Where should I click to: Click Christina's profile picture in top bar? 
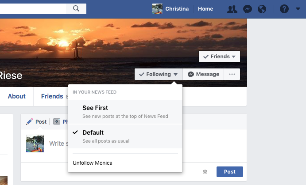click(x=157, y=9)
